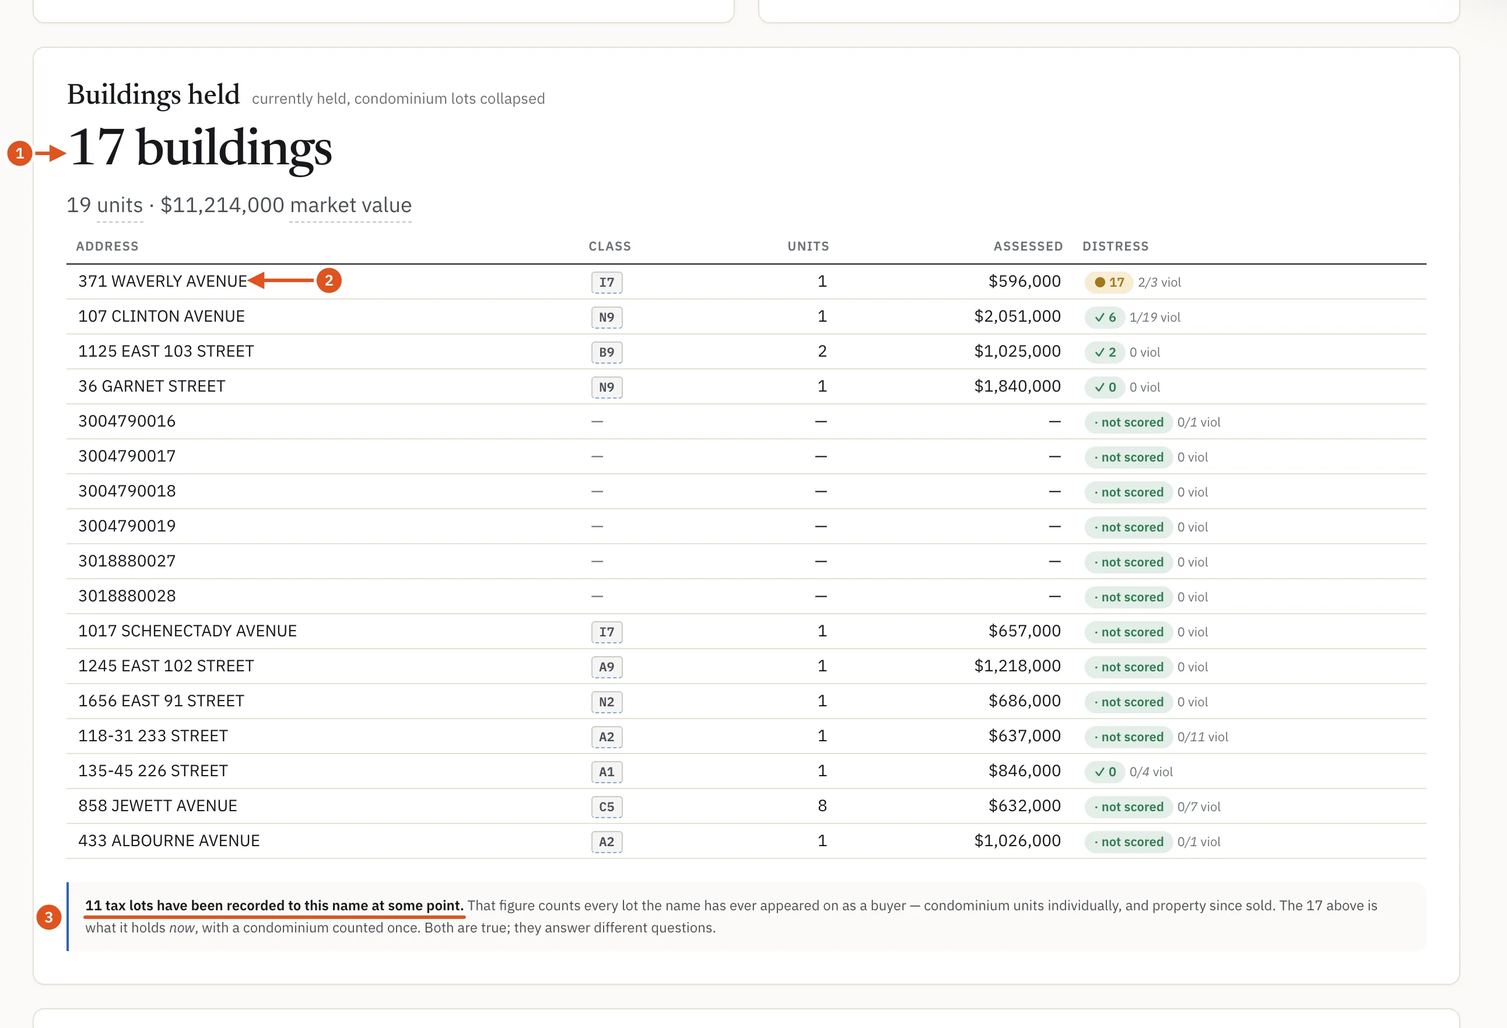The width and height of the screenshot is (1507, 1028).
Task: Click the check score 0 pill for Garnet Street
Action: point(1105,388)
